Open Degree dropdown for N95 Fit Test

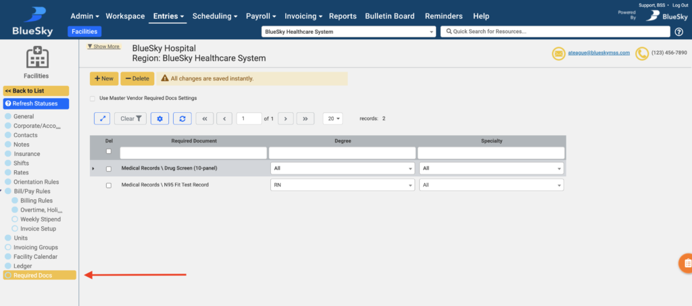(x=342, y=185)
